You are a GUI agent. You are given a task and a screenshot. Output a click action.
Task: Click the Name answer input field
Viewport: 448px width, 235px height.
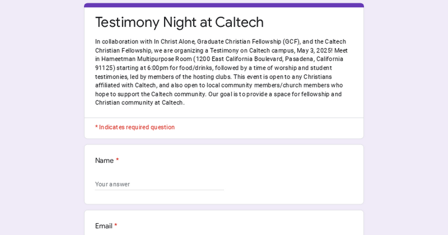(159, 184)
